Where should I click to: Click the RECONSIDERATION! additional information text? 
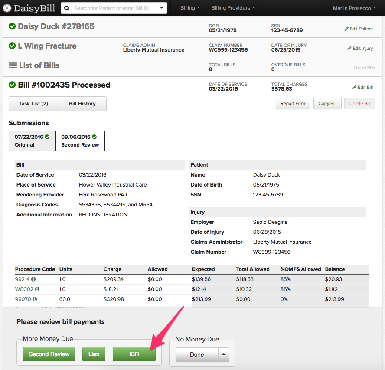coord(104,214)
